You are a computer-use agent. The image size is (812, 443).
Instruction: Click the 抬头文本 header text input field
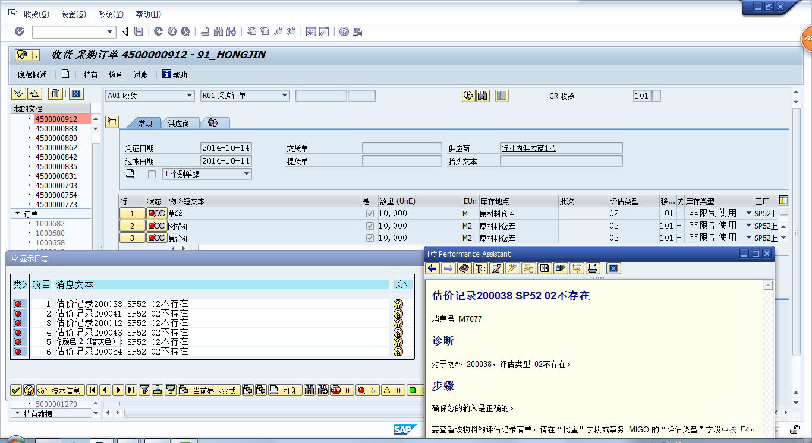(561, 161)
